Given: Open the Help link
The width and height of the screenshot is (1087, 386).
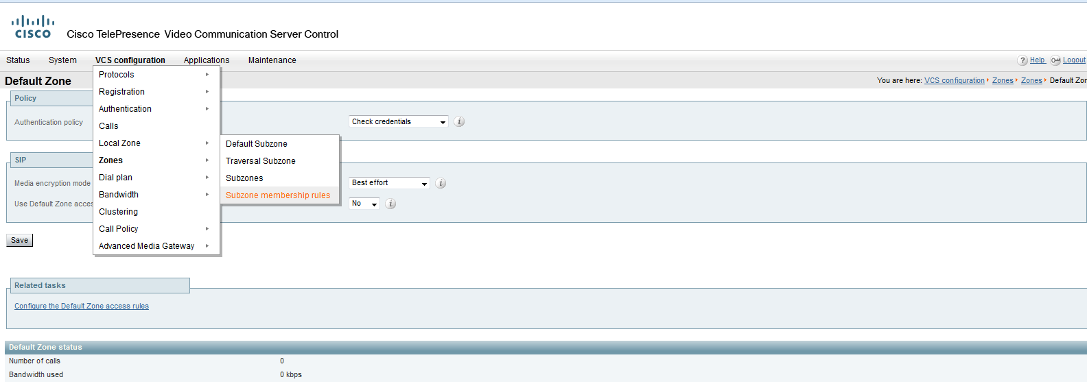Looking at the screenshot, I should tap(1038, 60).
